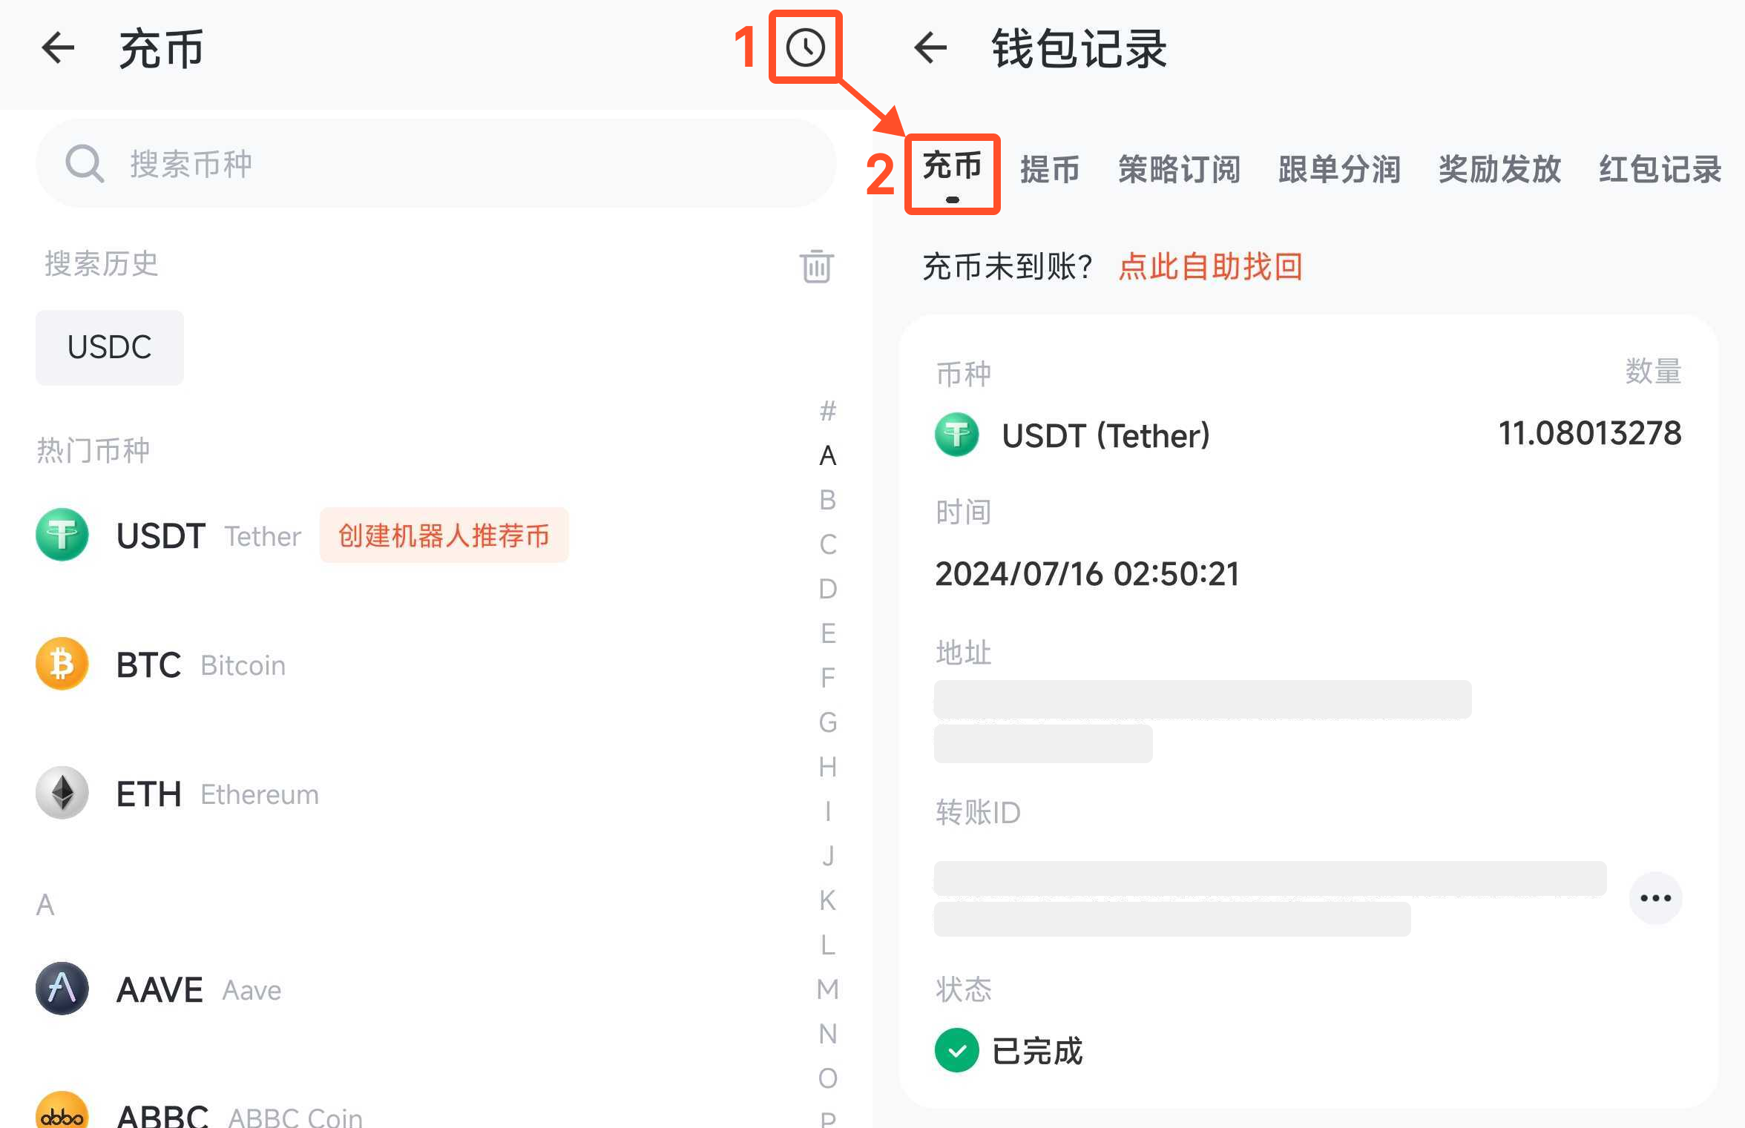Jump to letter I in the index
Screen dimensions: 1745x1128
pyautogui.click(x=828, y=811)
